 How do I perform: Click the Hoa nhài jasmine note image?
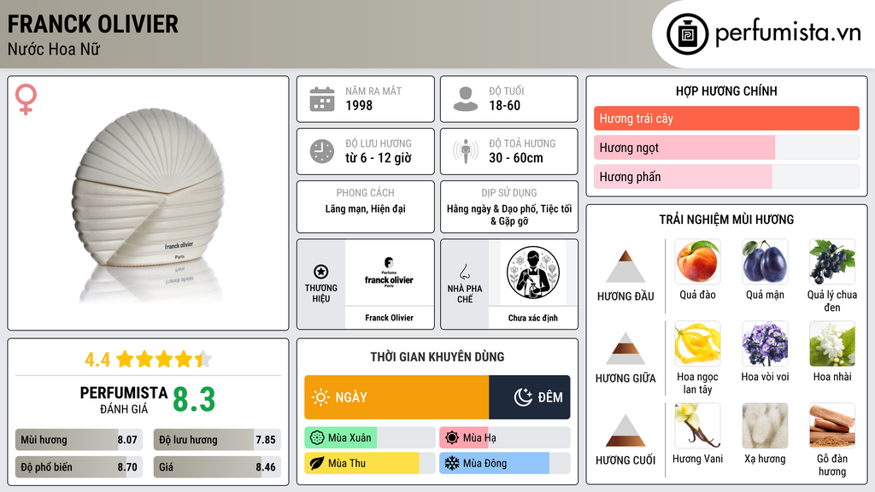[832, 344]
